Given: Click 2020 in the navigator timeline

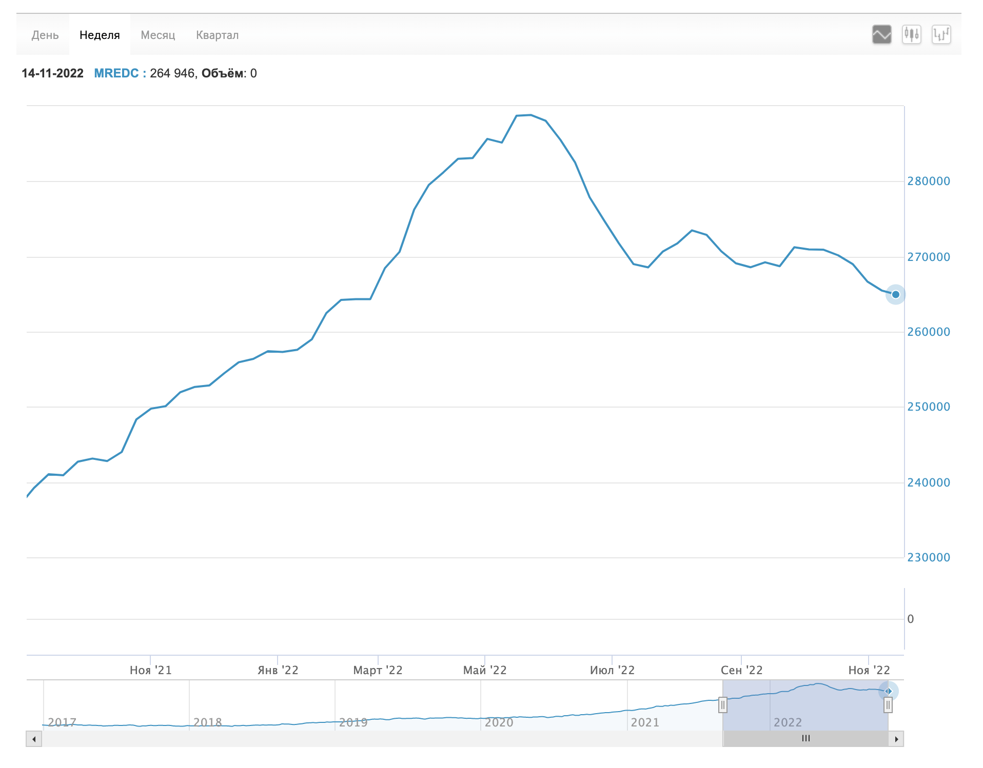Looking at the screenshot, I should click(499, 722).
